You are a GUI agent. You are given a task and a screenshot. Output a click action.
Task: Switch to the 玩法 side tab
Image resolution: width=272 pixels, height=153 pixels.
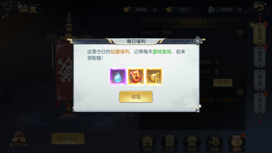(260, 103)
